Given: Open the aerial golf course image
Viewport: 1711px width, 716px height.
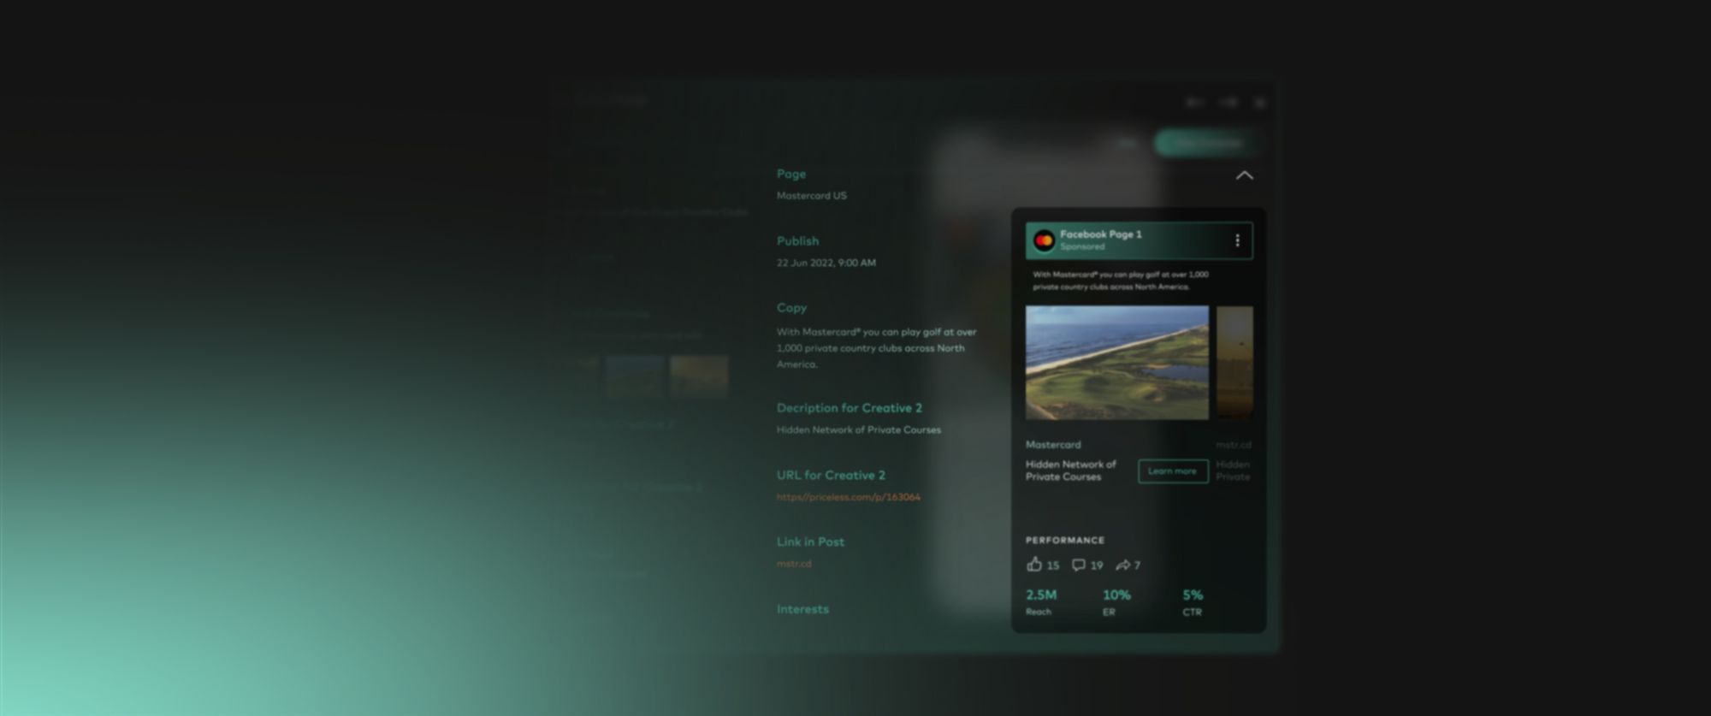Looking at the screenshot, I should 1116,363.
